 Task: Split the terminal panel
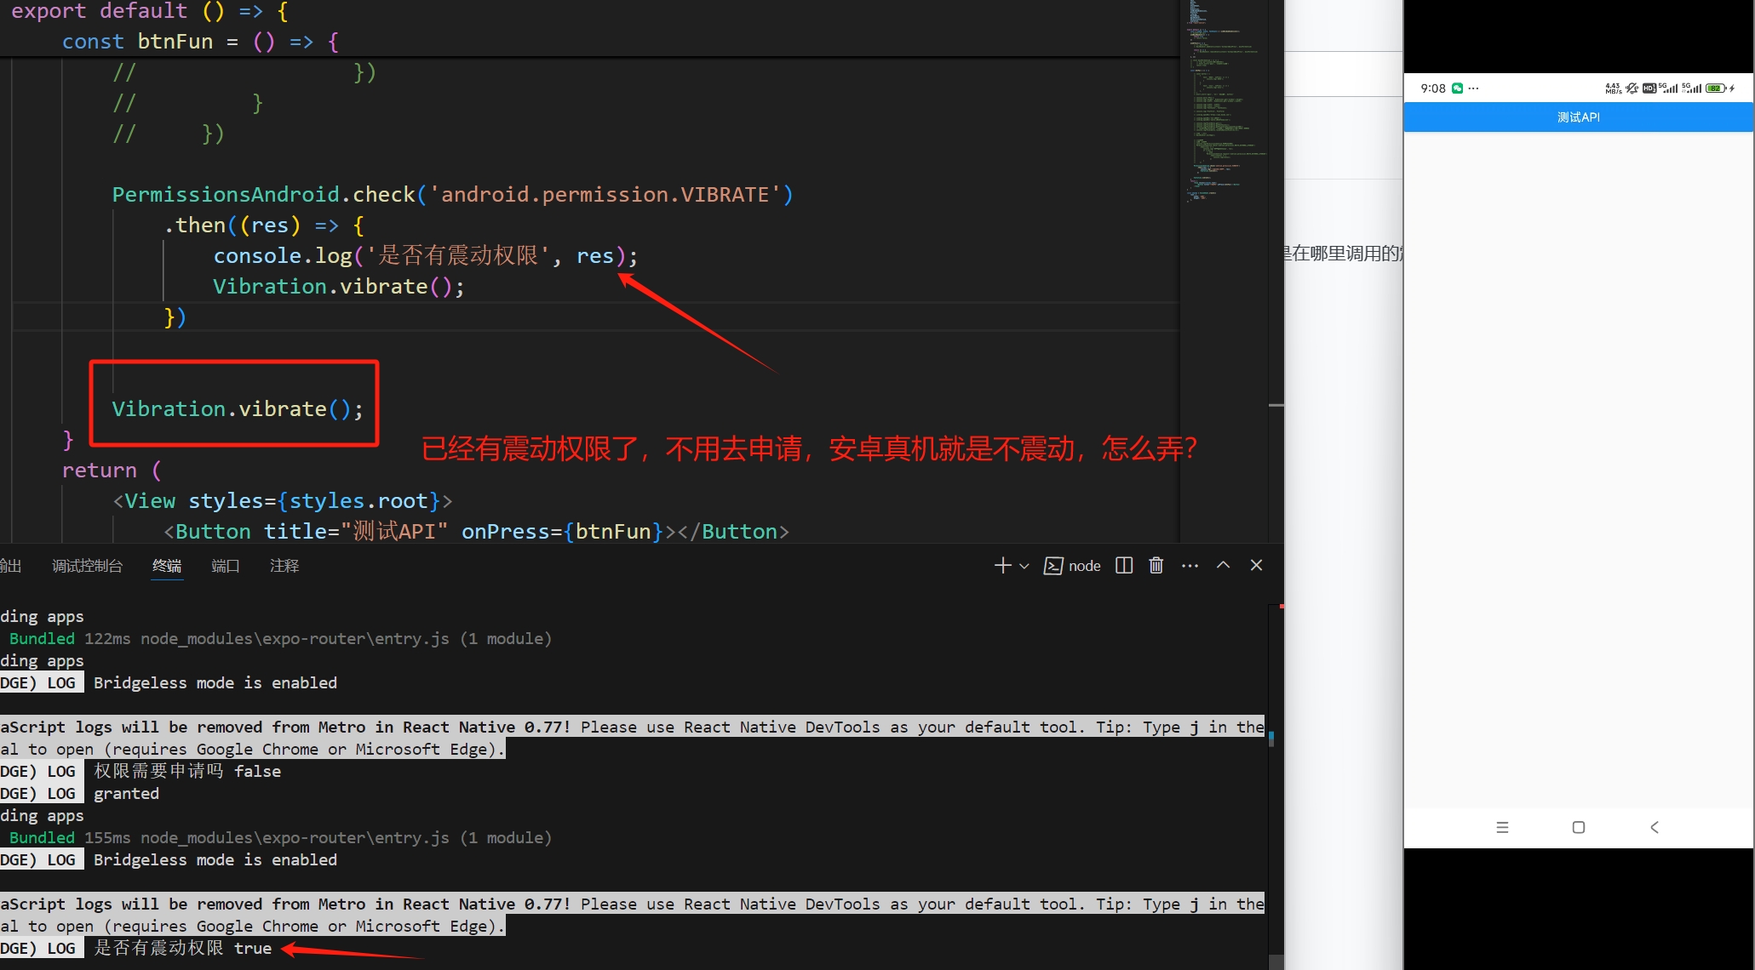[x=1124, y=566]
